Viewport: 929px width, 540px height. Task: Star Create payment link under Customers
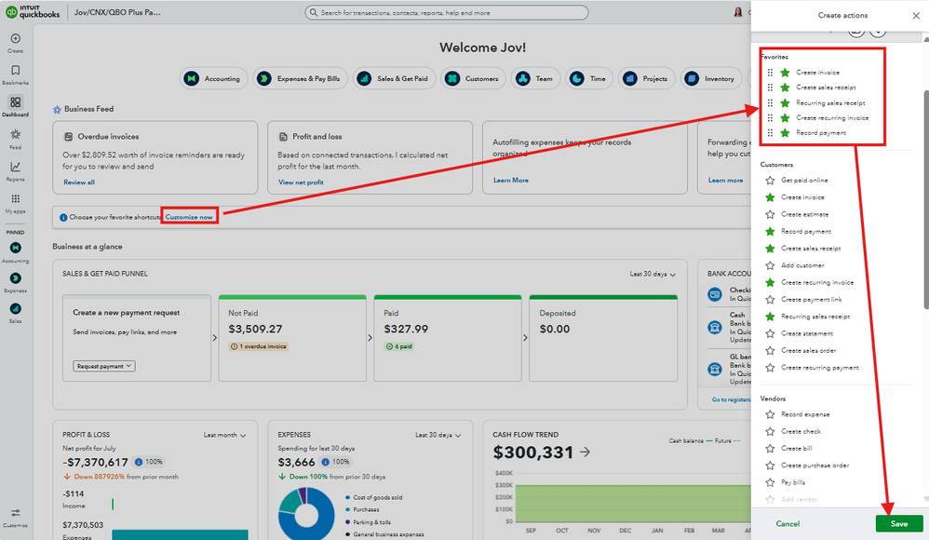pos(770,300)
